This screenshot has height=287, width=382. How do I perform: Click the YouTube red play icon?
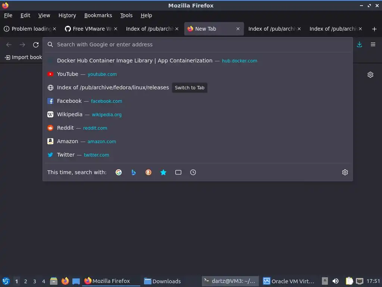(50, 74)
